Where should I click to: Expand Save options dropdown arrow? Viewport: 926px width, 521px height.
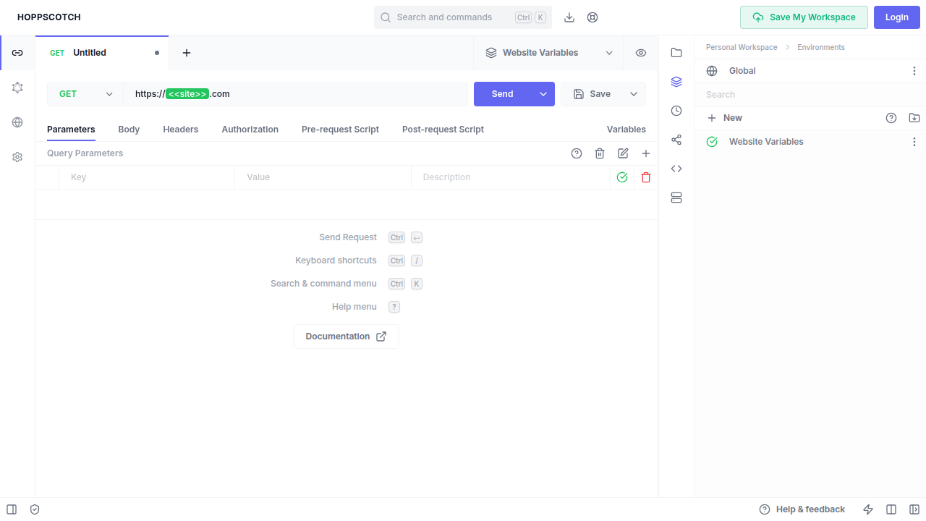[x=634, y=94]
